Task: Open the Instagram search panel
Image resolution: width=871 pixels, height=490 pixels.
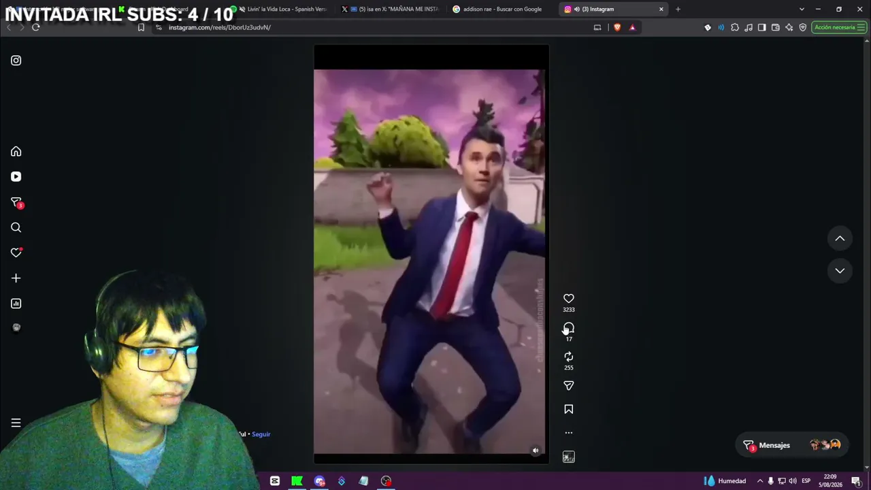Action: tap(16, 228)
